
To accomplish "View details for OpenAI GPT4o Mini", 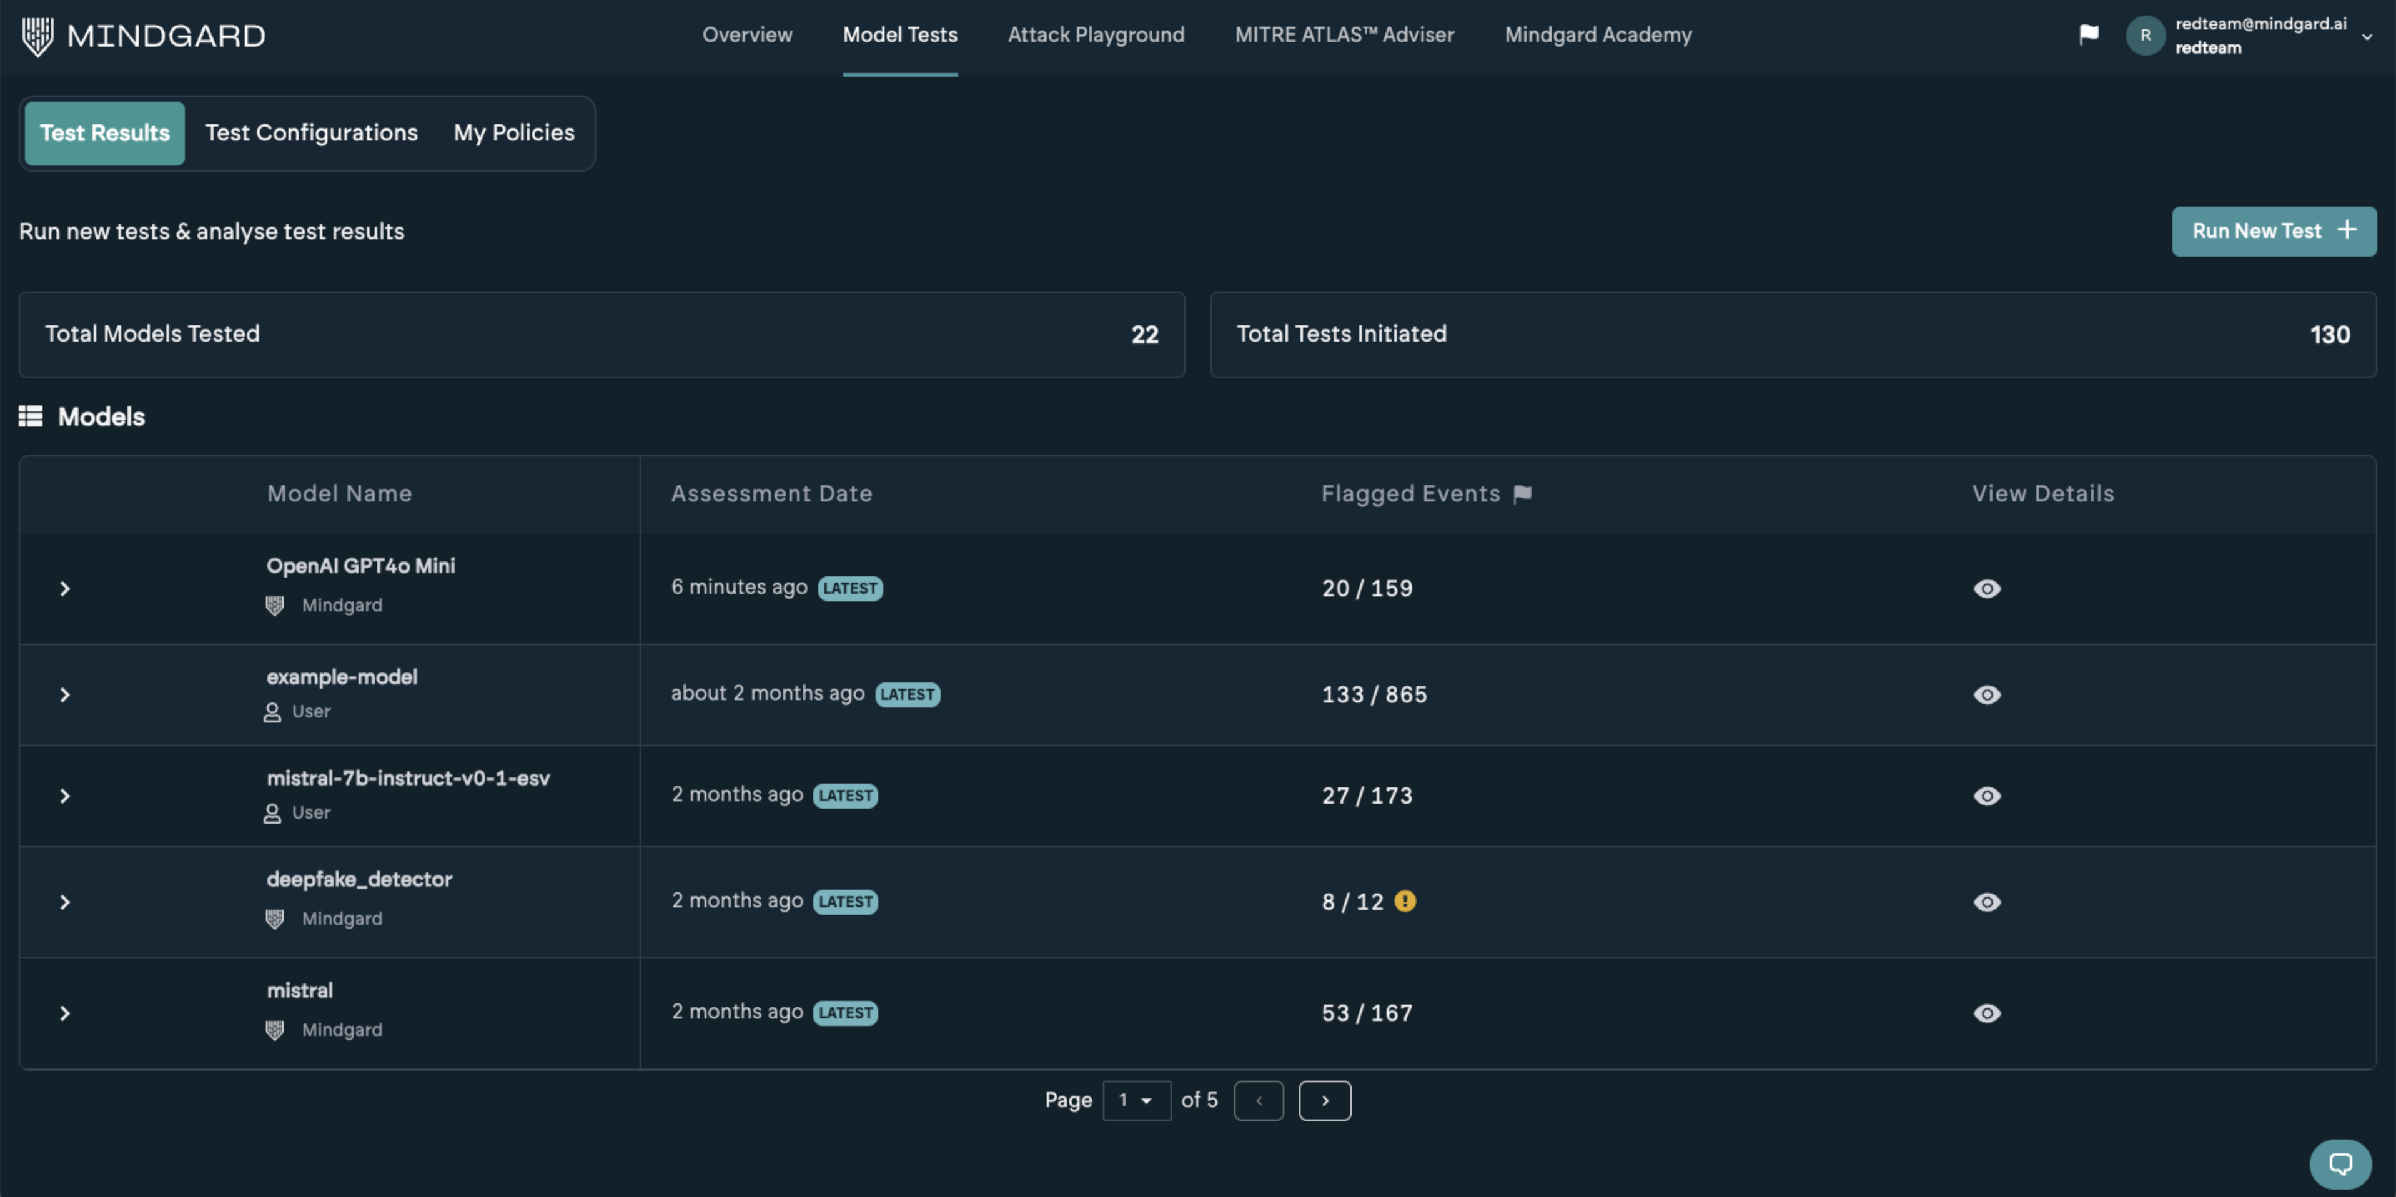I will [1987, 589].
